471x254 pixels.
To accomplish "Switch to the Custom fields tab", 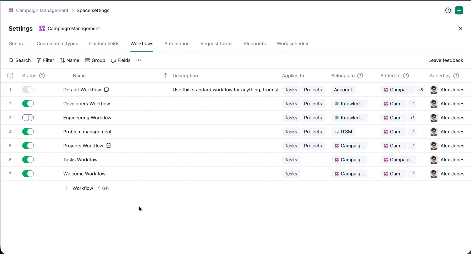I will point(104,43).
